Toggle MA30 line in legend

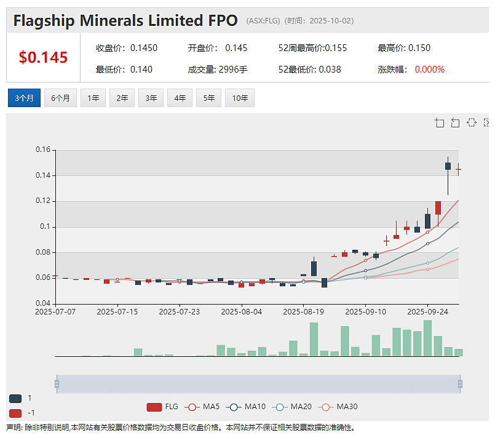(338, 407)
